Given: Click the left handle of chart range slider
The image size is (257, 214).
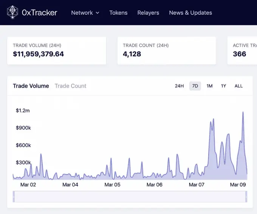Looking at the screenshot, I should [14, 197].
